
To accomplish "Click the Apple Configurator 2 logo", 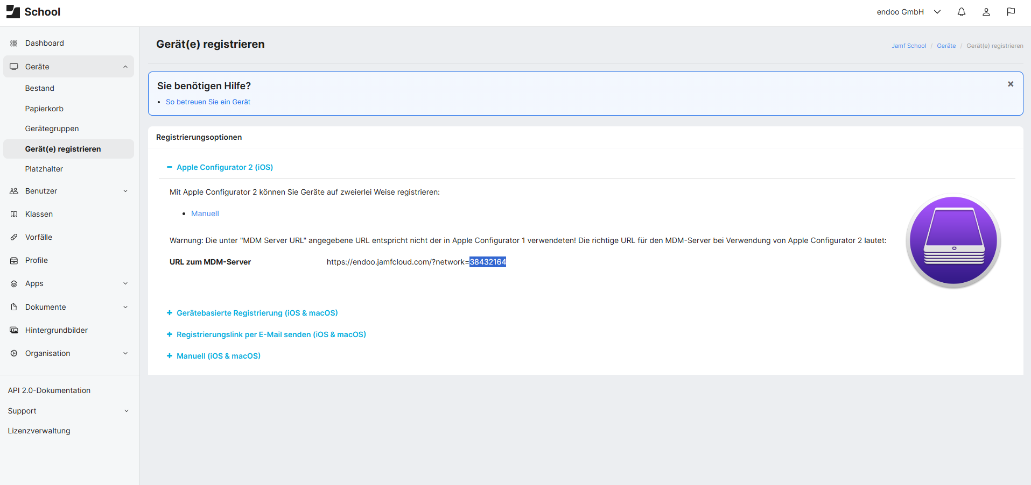I will (x=953, y=240).
